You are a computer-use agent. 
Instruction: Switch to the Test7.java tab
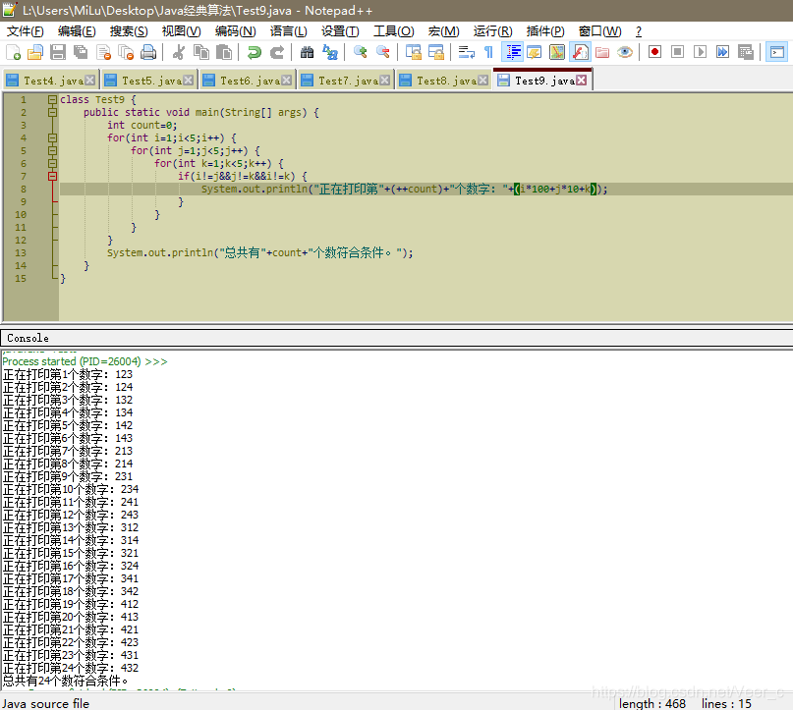coord(344,81)
